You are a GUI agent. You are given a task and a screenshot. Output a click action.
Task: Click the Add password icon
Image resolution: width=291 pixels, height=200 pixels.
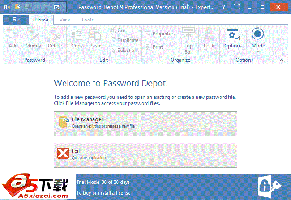[x=13, y=34]
